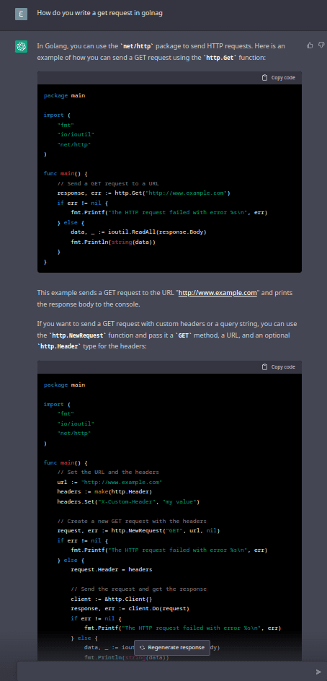327x681 pixels.
Task: Click "func main() {" line in the first snippet
Action: (x=66, y=173)
